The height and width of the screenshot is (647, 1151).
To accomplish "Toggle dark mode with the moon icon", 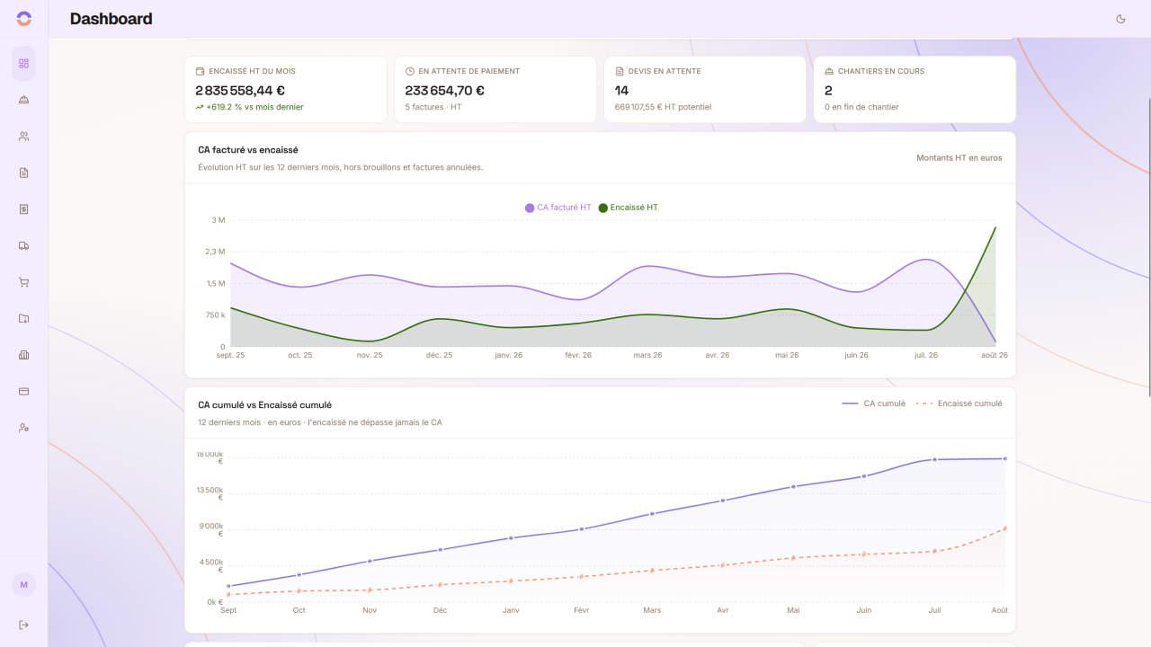I will pos(1120,19).
